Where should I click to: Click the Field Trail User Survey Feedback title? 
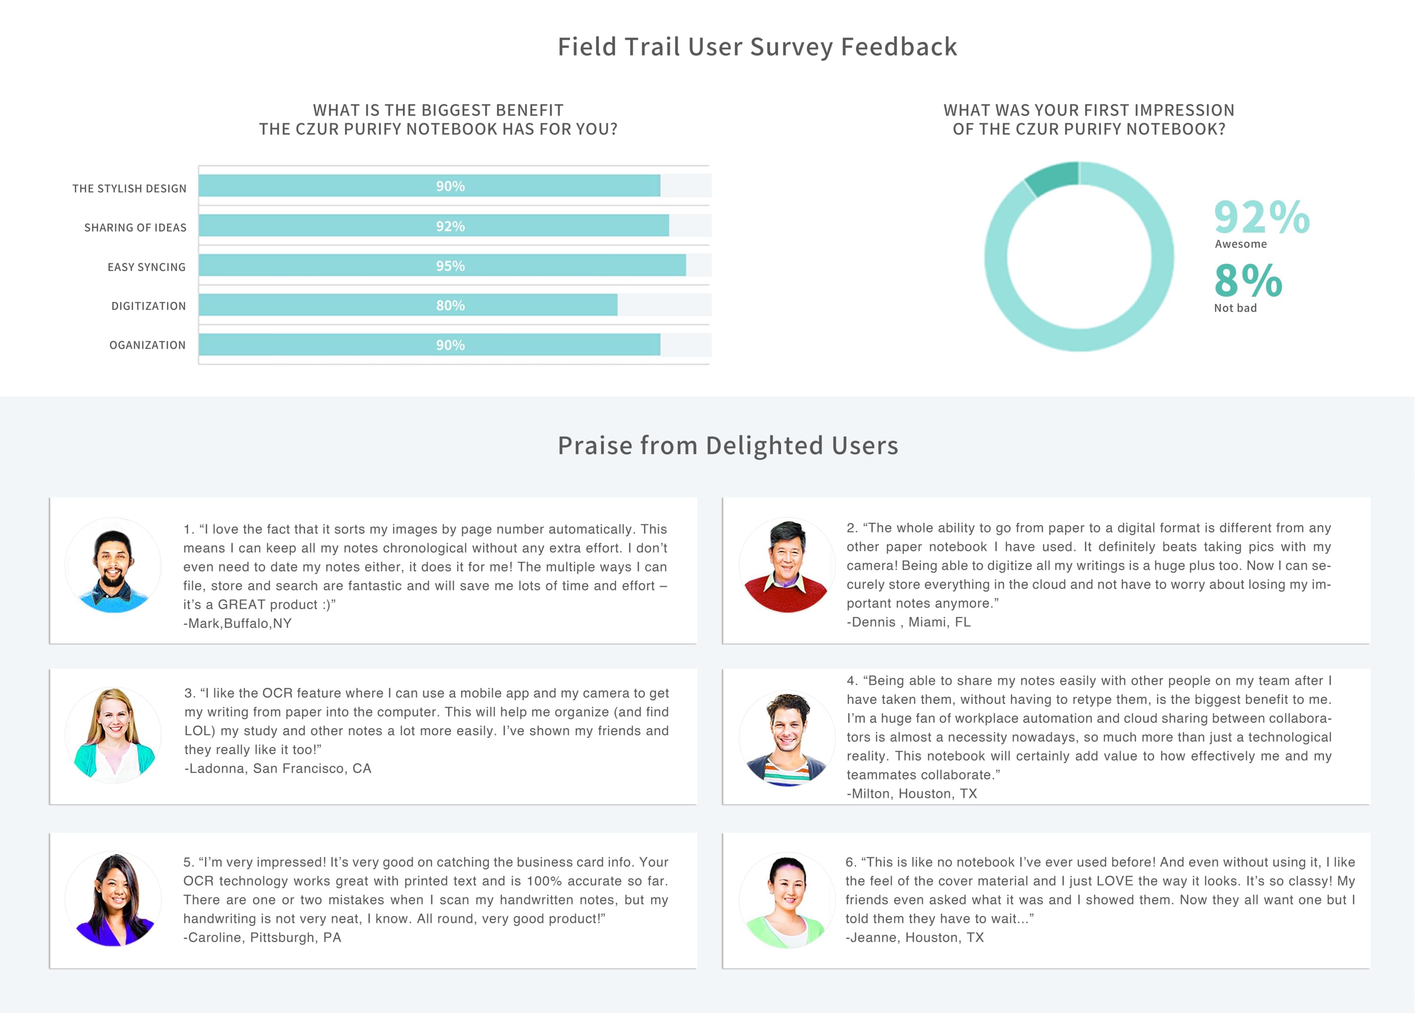click(x=757, y=48)
